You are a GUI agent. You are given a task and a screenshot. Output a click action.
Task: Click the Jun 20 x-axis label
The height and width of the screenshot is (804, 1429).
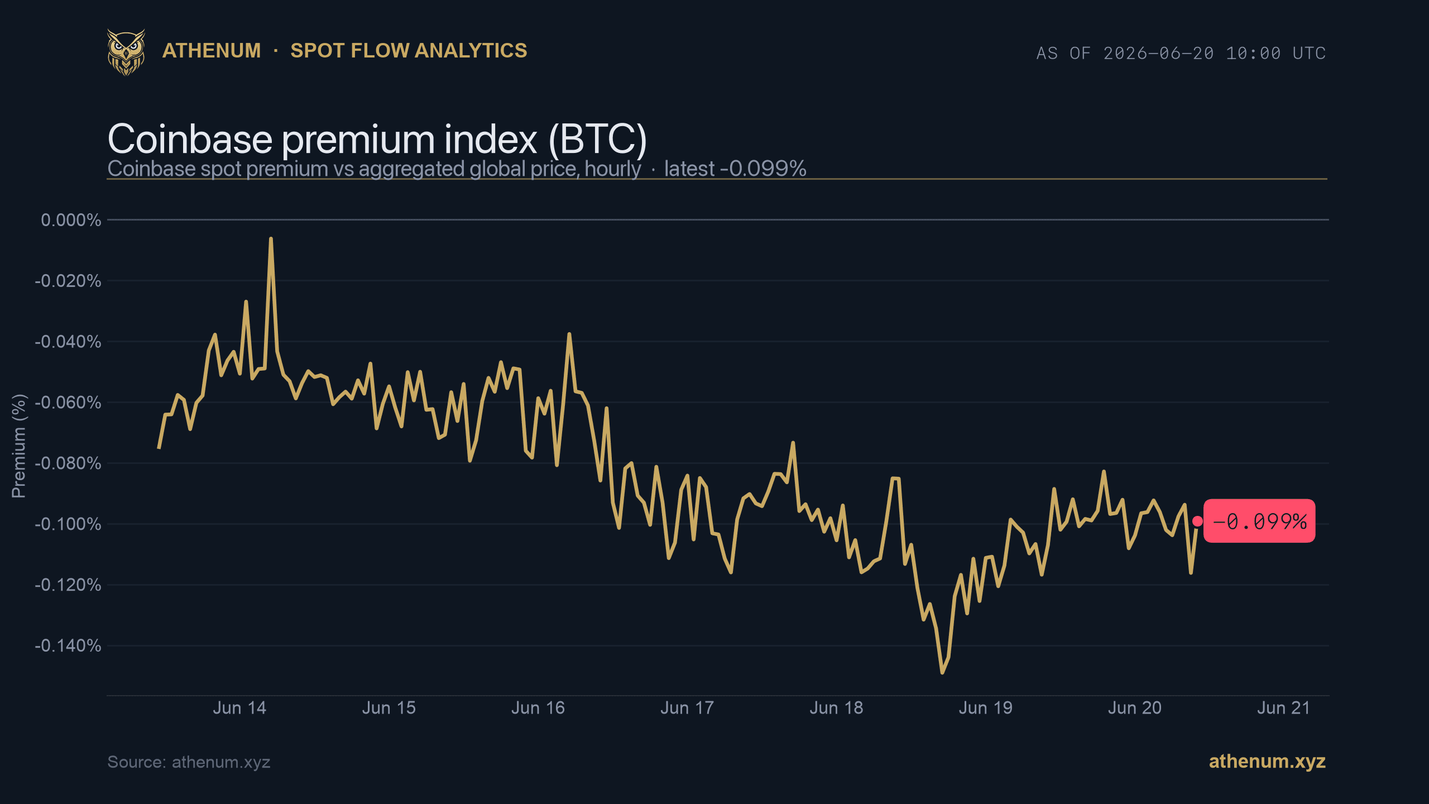[1135, 708]
